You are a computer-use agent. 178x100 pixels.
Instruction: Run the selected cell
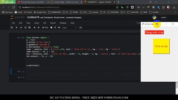point(45,27)
